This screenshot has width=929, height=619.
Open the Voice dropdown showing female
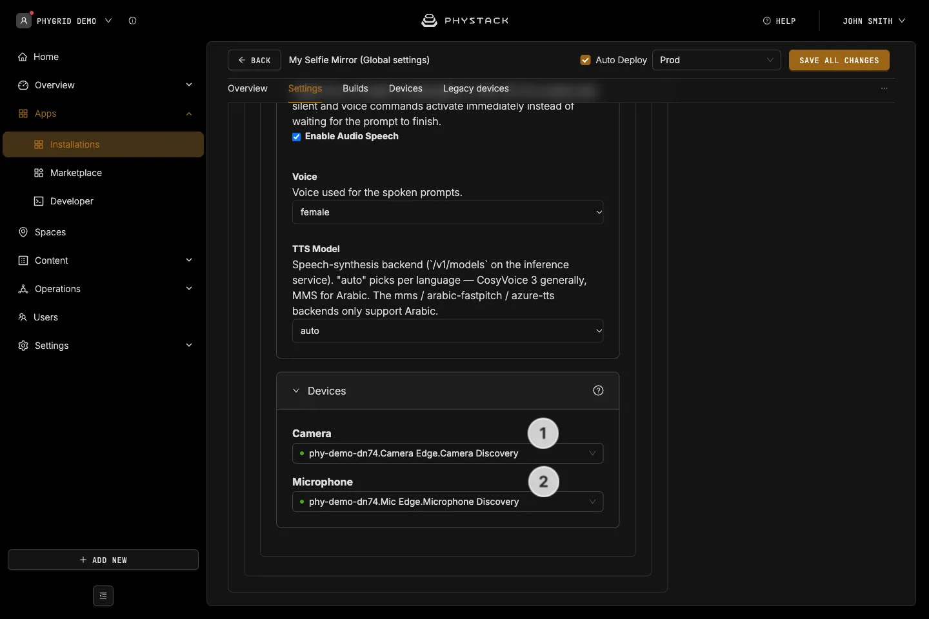click(x=448, y=212)
